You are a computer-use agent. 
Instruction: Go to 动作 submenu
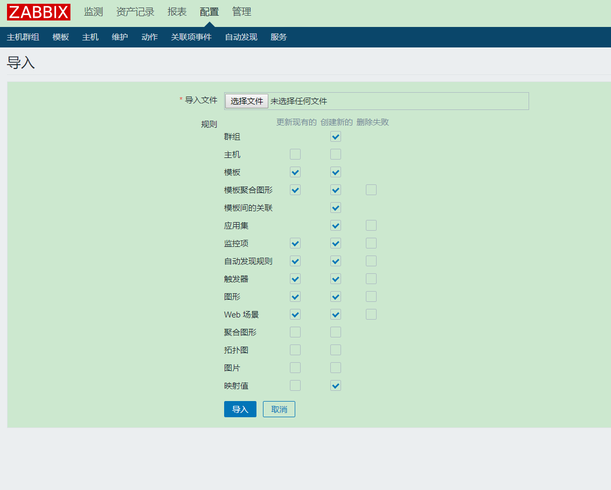150,37
